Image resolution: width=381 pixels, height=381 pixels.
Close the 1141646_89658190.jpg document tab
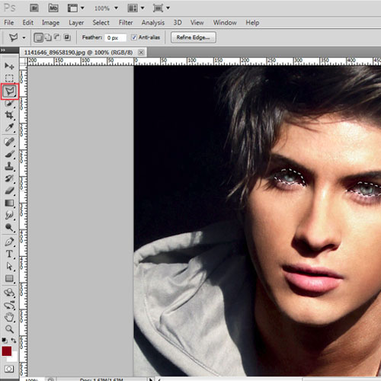[141, 53]
